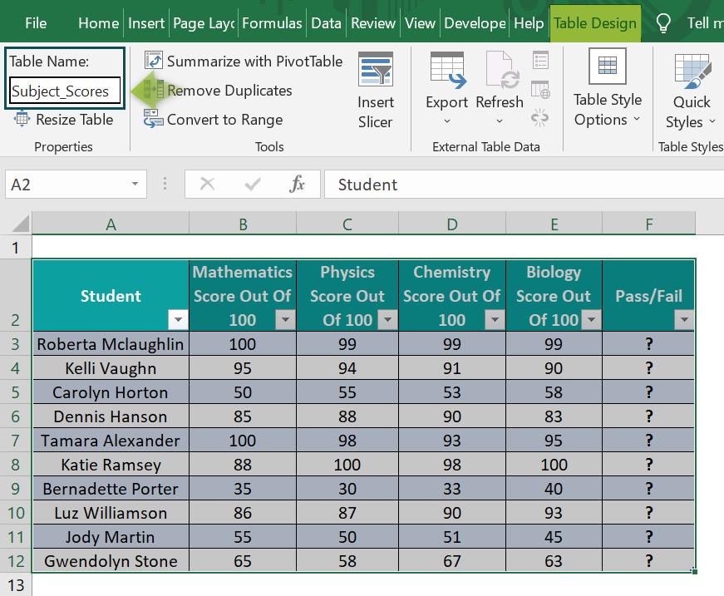724x596 pixels.
Task: Click cell Tamara Alexander
Action: click(x=111, y=441)
